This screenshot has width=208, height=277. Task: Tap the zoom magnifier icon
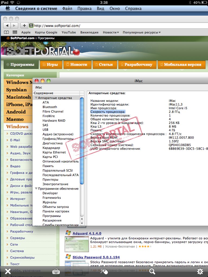tap(152, 271)
